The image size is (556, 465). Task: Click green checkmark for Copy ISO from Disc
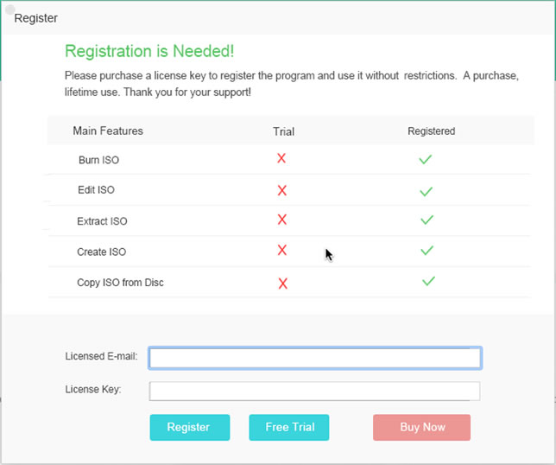pyautogui.click(x=428, y=281)
